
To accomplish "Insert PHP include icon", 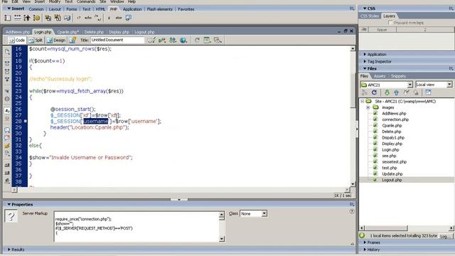I will click(x=48, y=18).
